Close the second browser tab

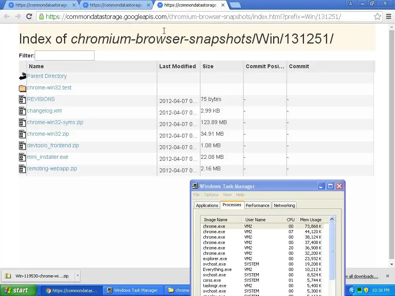[x=149, y=5]
